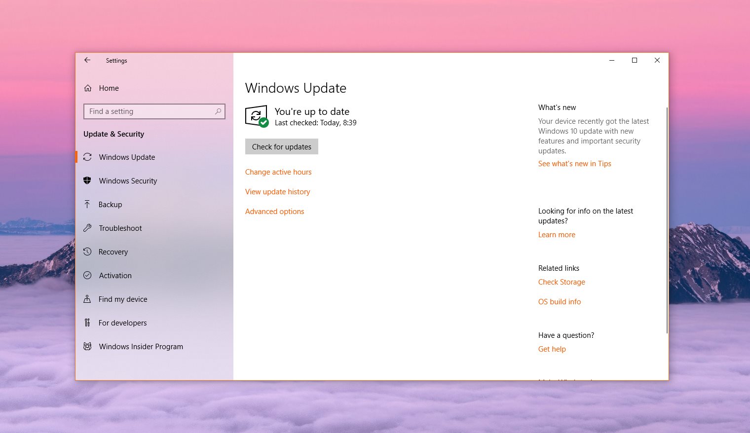Click the Learn more link

click(557, 235)
